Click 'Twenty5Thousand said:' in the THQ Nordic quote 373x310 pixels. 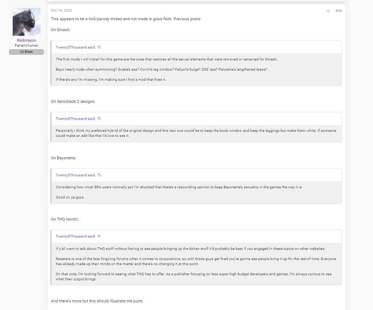[76, 236]
